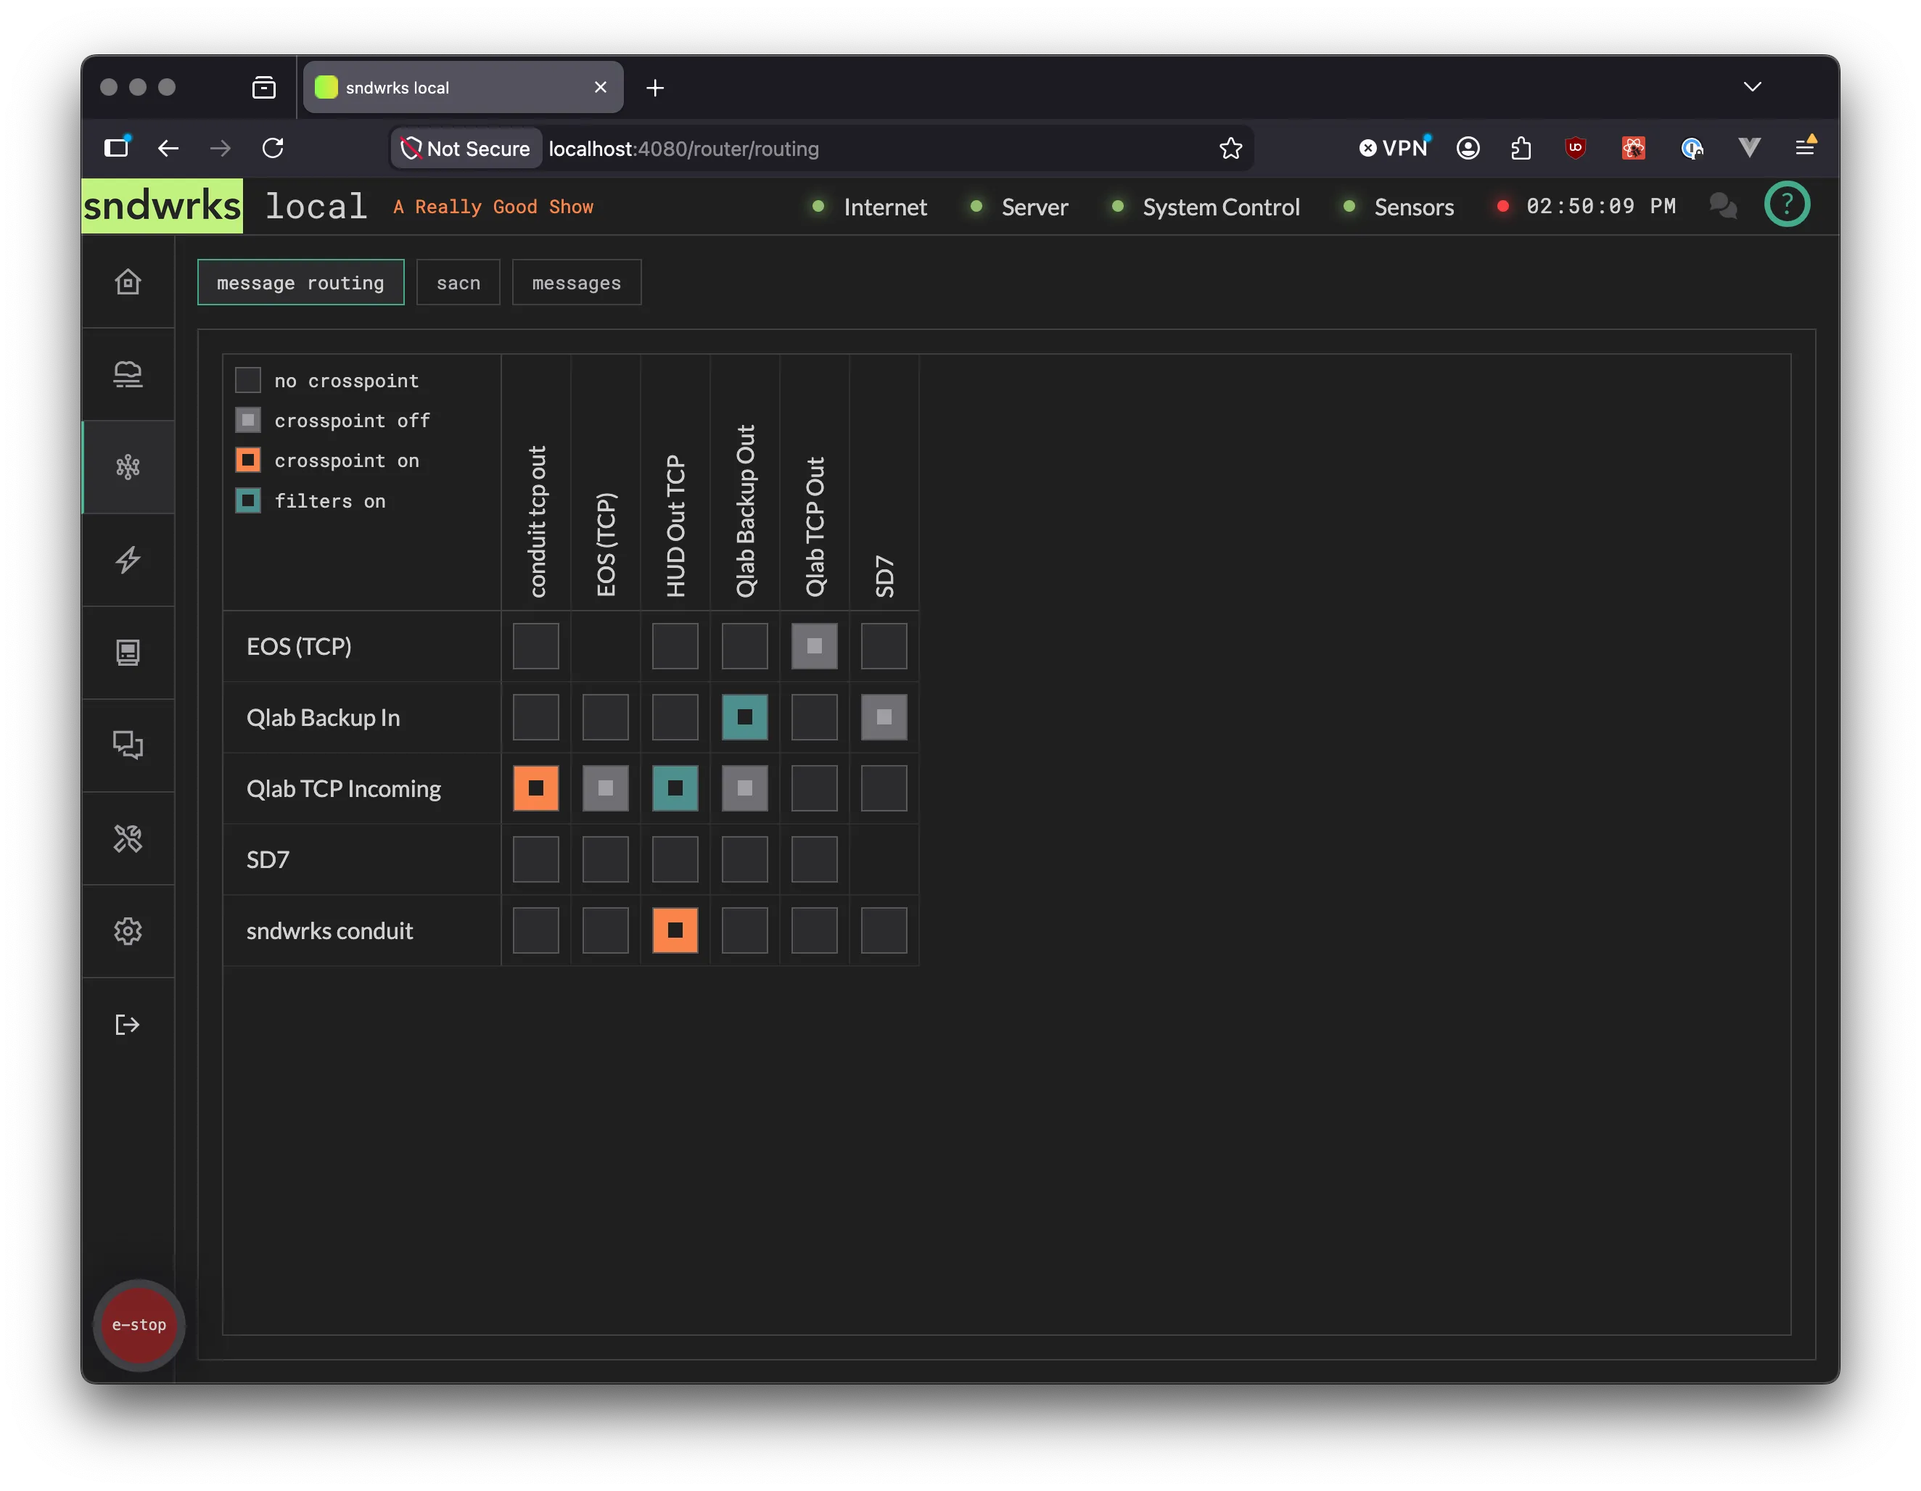Screen dimensions: 1921x1491
Task: Open the tab overview icon
Action: click(x=264, y=87)
